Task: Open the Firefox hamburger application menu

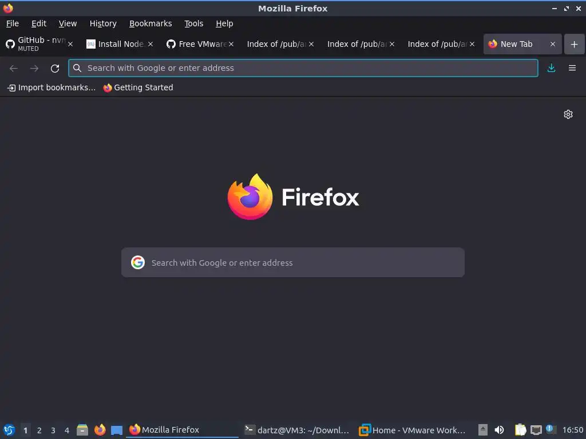Action: (x=572, y=68)
